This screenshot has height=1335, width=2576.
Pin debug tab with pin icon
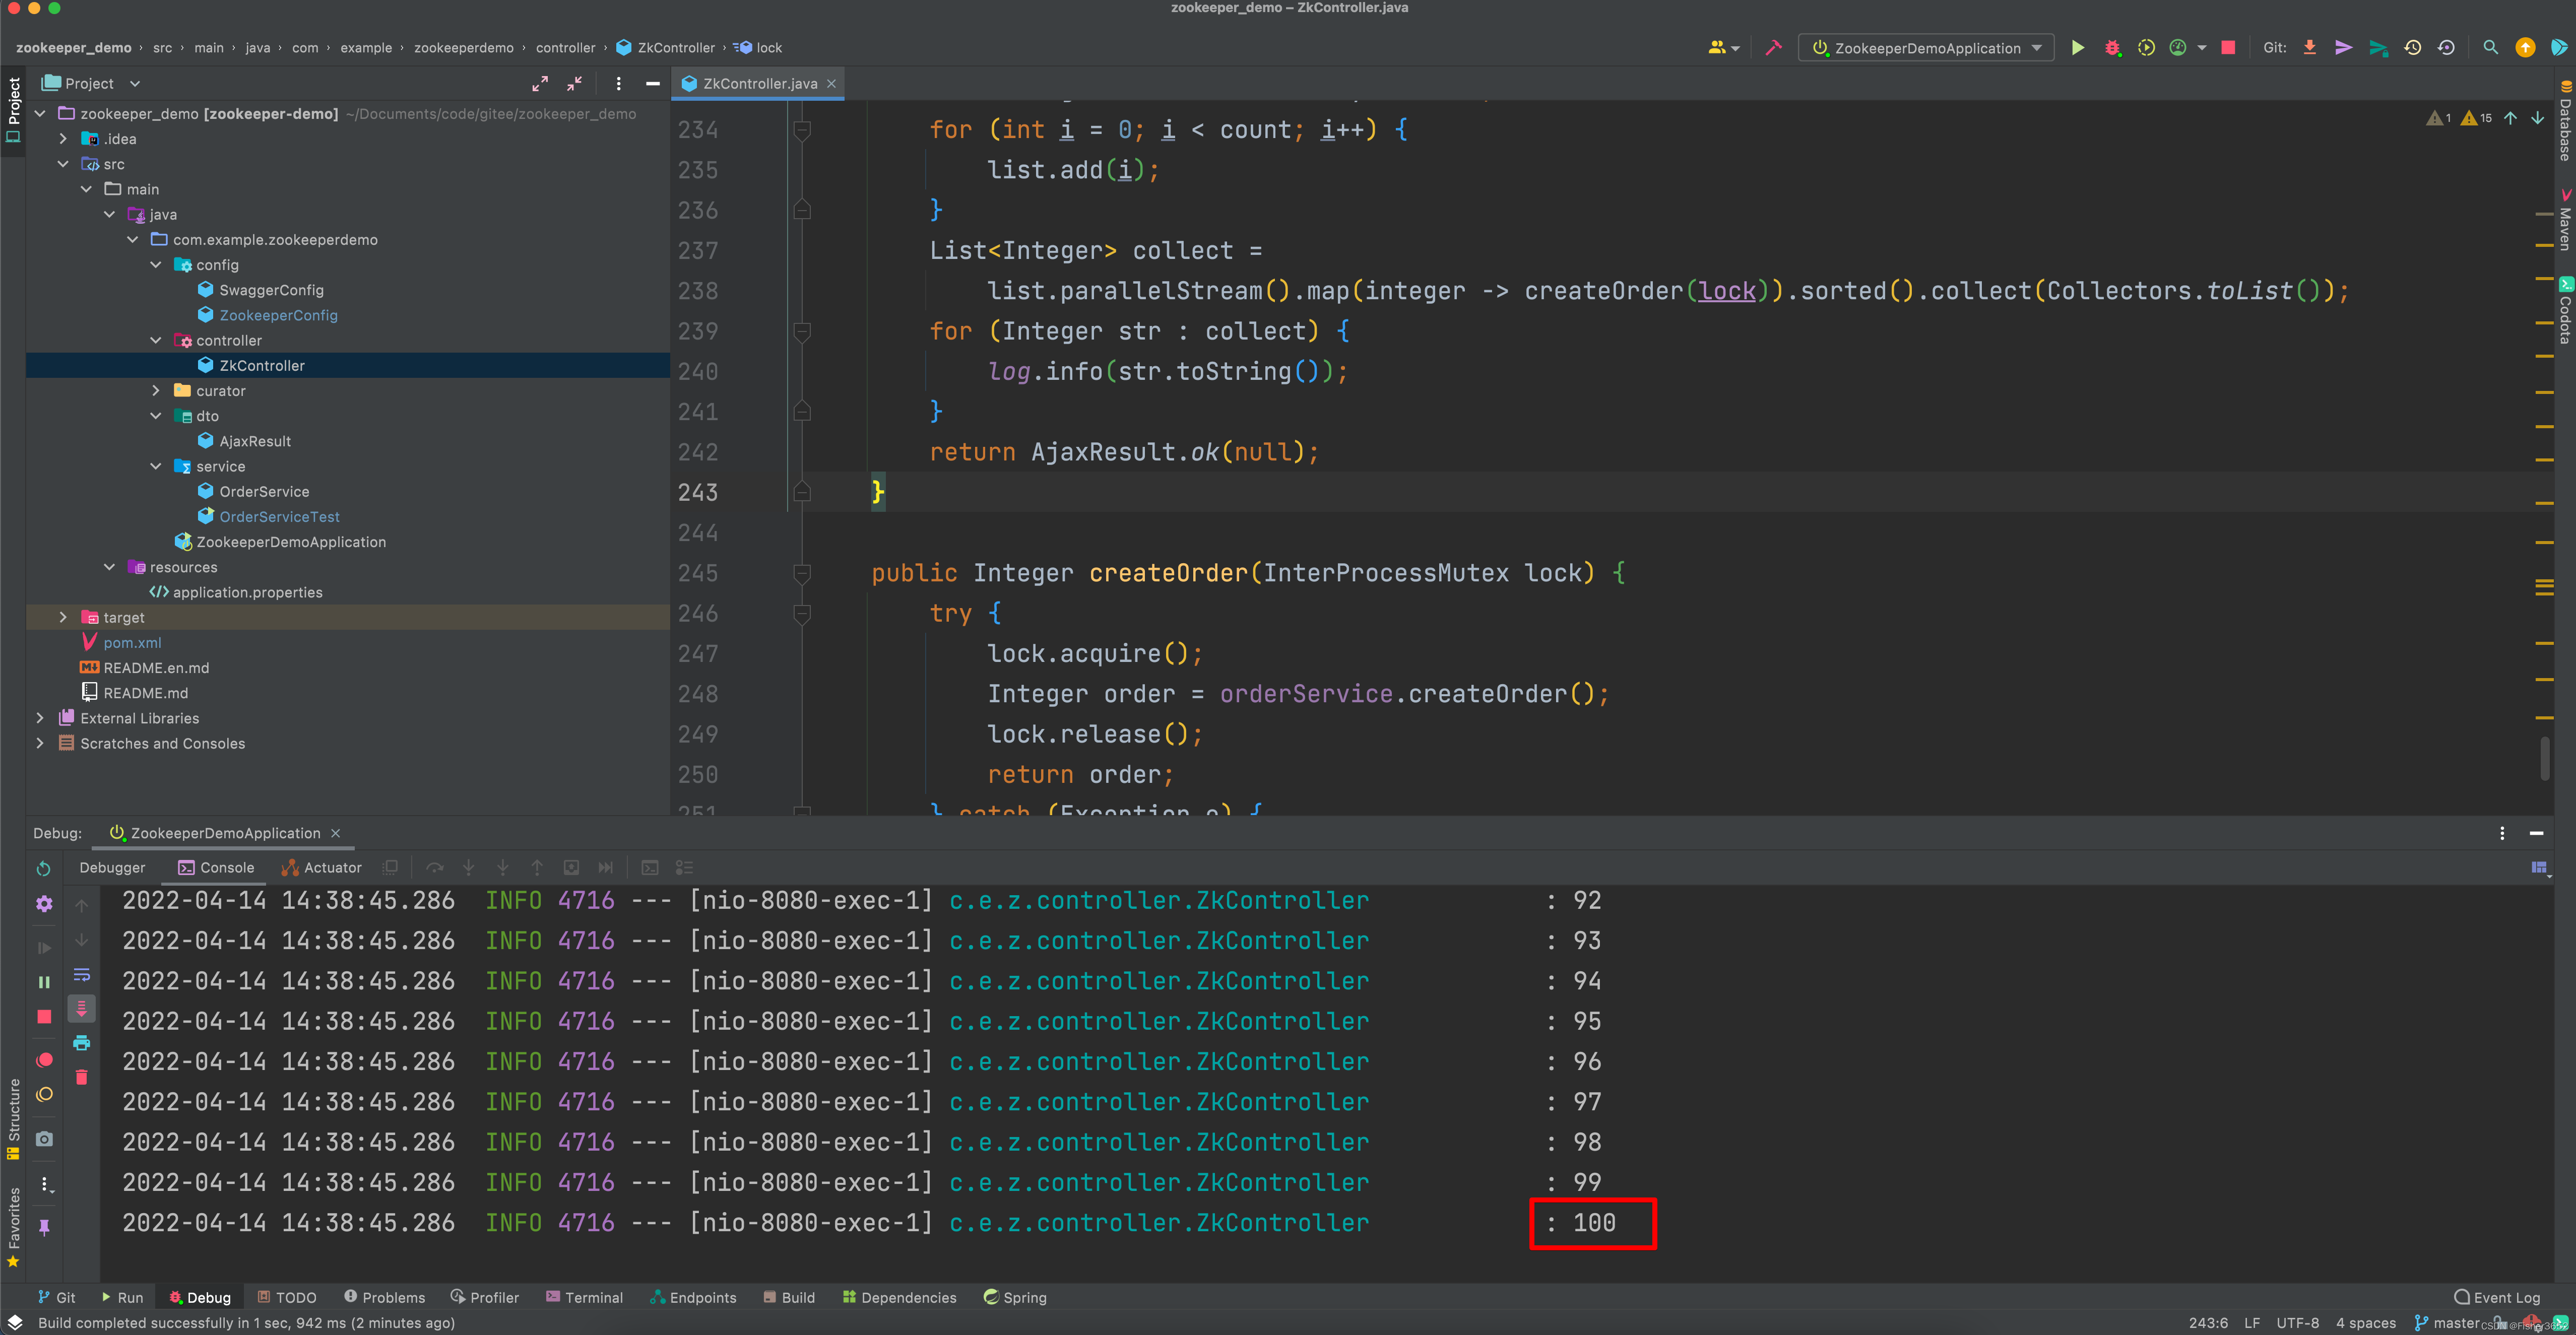click(x=44, y=1227)
